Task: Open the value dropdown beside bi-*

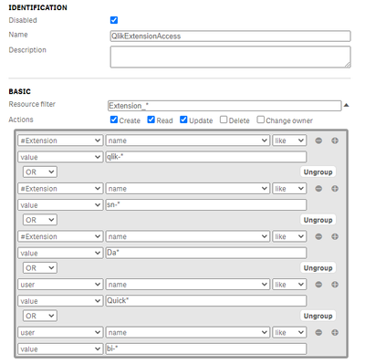Action: pos(60,348)
